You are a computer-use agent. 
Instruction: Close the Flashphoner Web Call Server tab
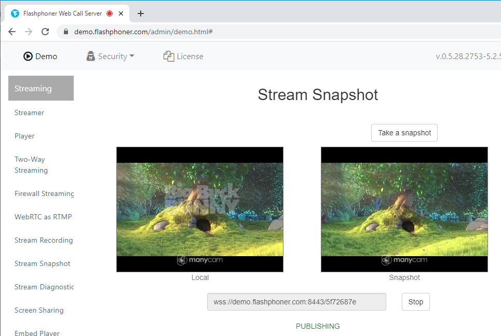click(121, 13)
